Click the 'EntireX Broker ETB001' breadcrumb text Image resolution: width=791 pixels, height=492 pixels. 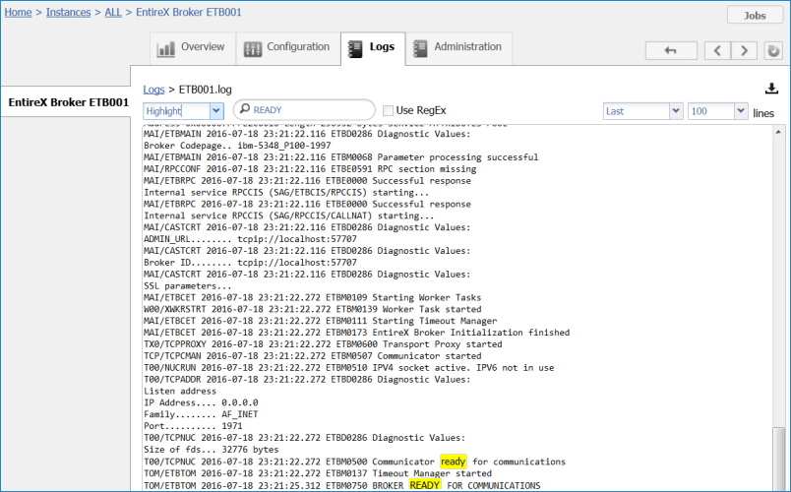189,12
